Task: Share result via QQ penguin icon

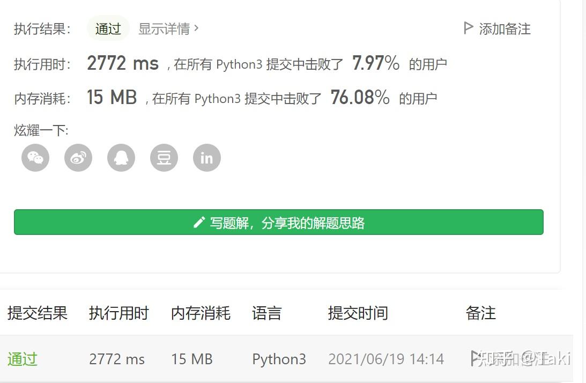Action: click(121, 158)
